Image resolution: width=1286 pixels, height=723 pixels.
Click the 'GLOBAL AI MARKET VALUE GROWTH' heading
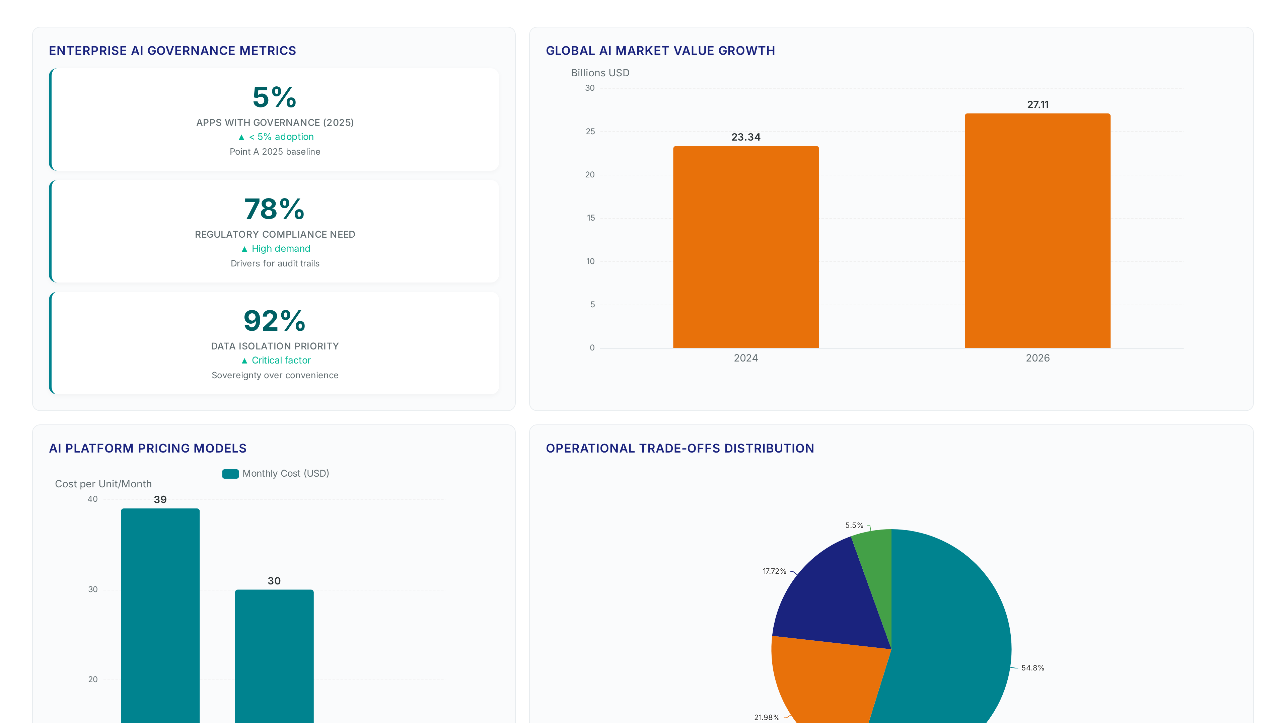pyautogui.click(x=660, y=51)
